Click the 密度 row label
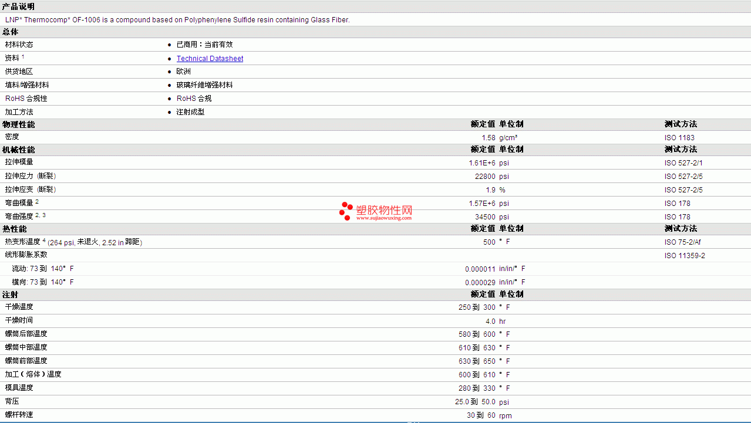Screen dimensions: 751x423 [12, 137]
